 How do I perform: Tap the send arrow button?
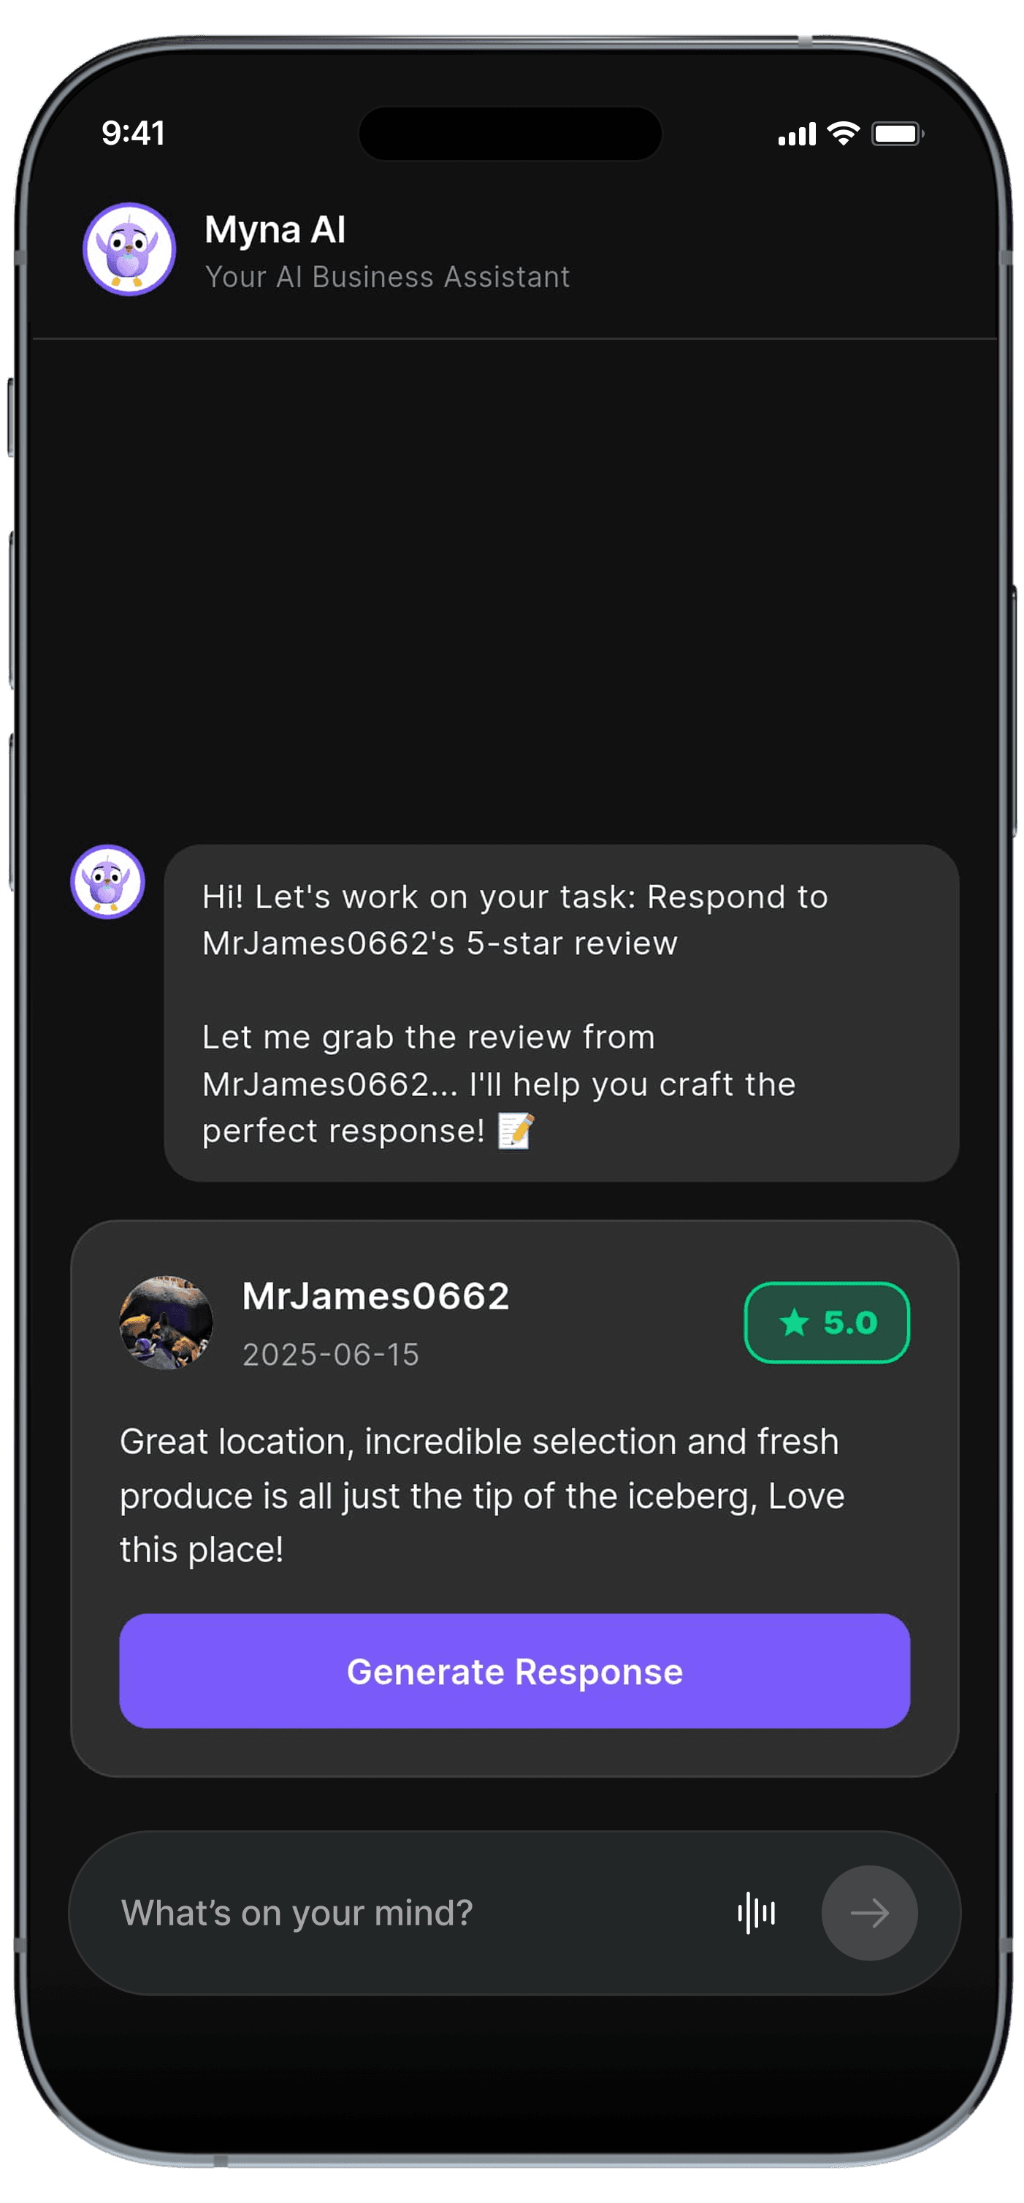(x=868, y=1912)
